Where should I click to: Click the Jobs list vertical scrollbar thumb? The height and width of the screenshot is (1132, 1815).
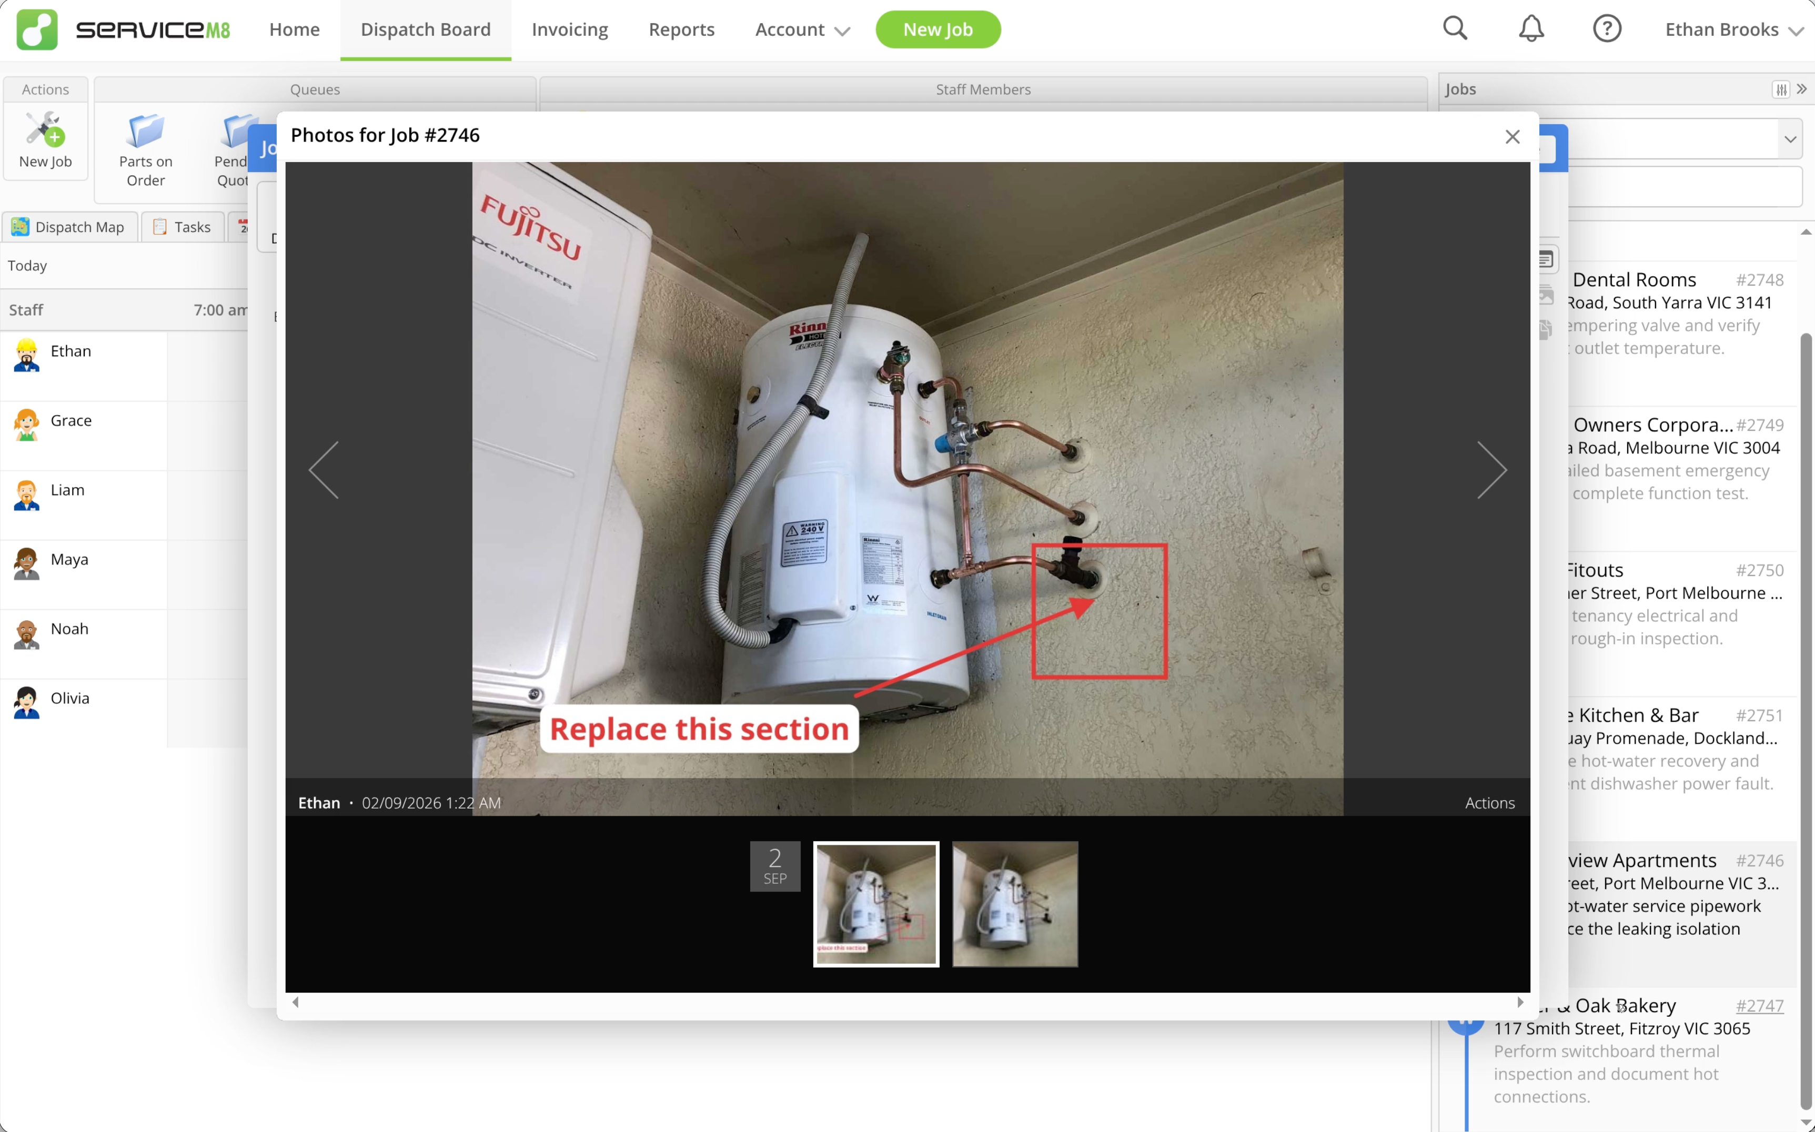click(x=1806, y=722)
